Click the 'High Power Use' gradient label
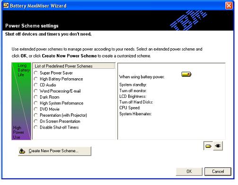The height and width of the screenshot is (185, 238). point(18,132)
